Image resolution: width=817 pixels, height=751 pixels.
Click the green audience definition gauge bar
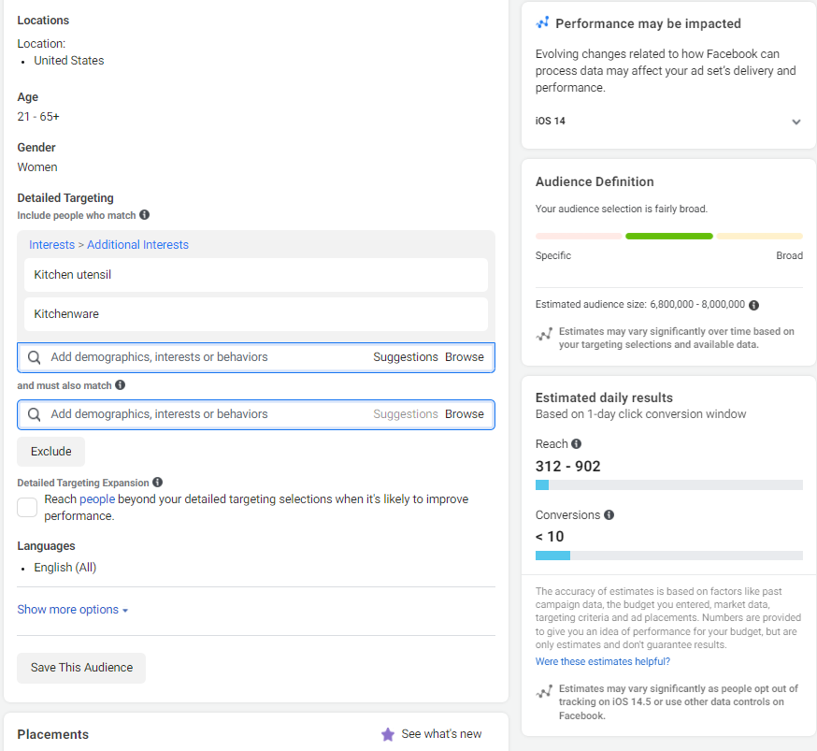(668, 237)
